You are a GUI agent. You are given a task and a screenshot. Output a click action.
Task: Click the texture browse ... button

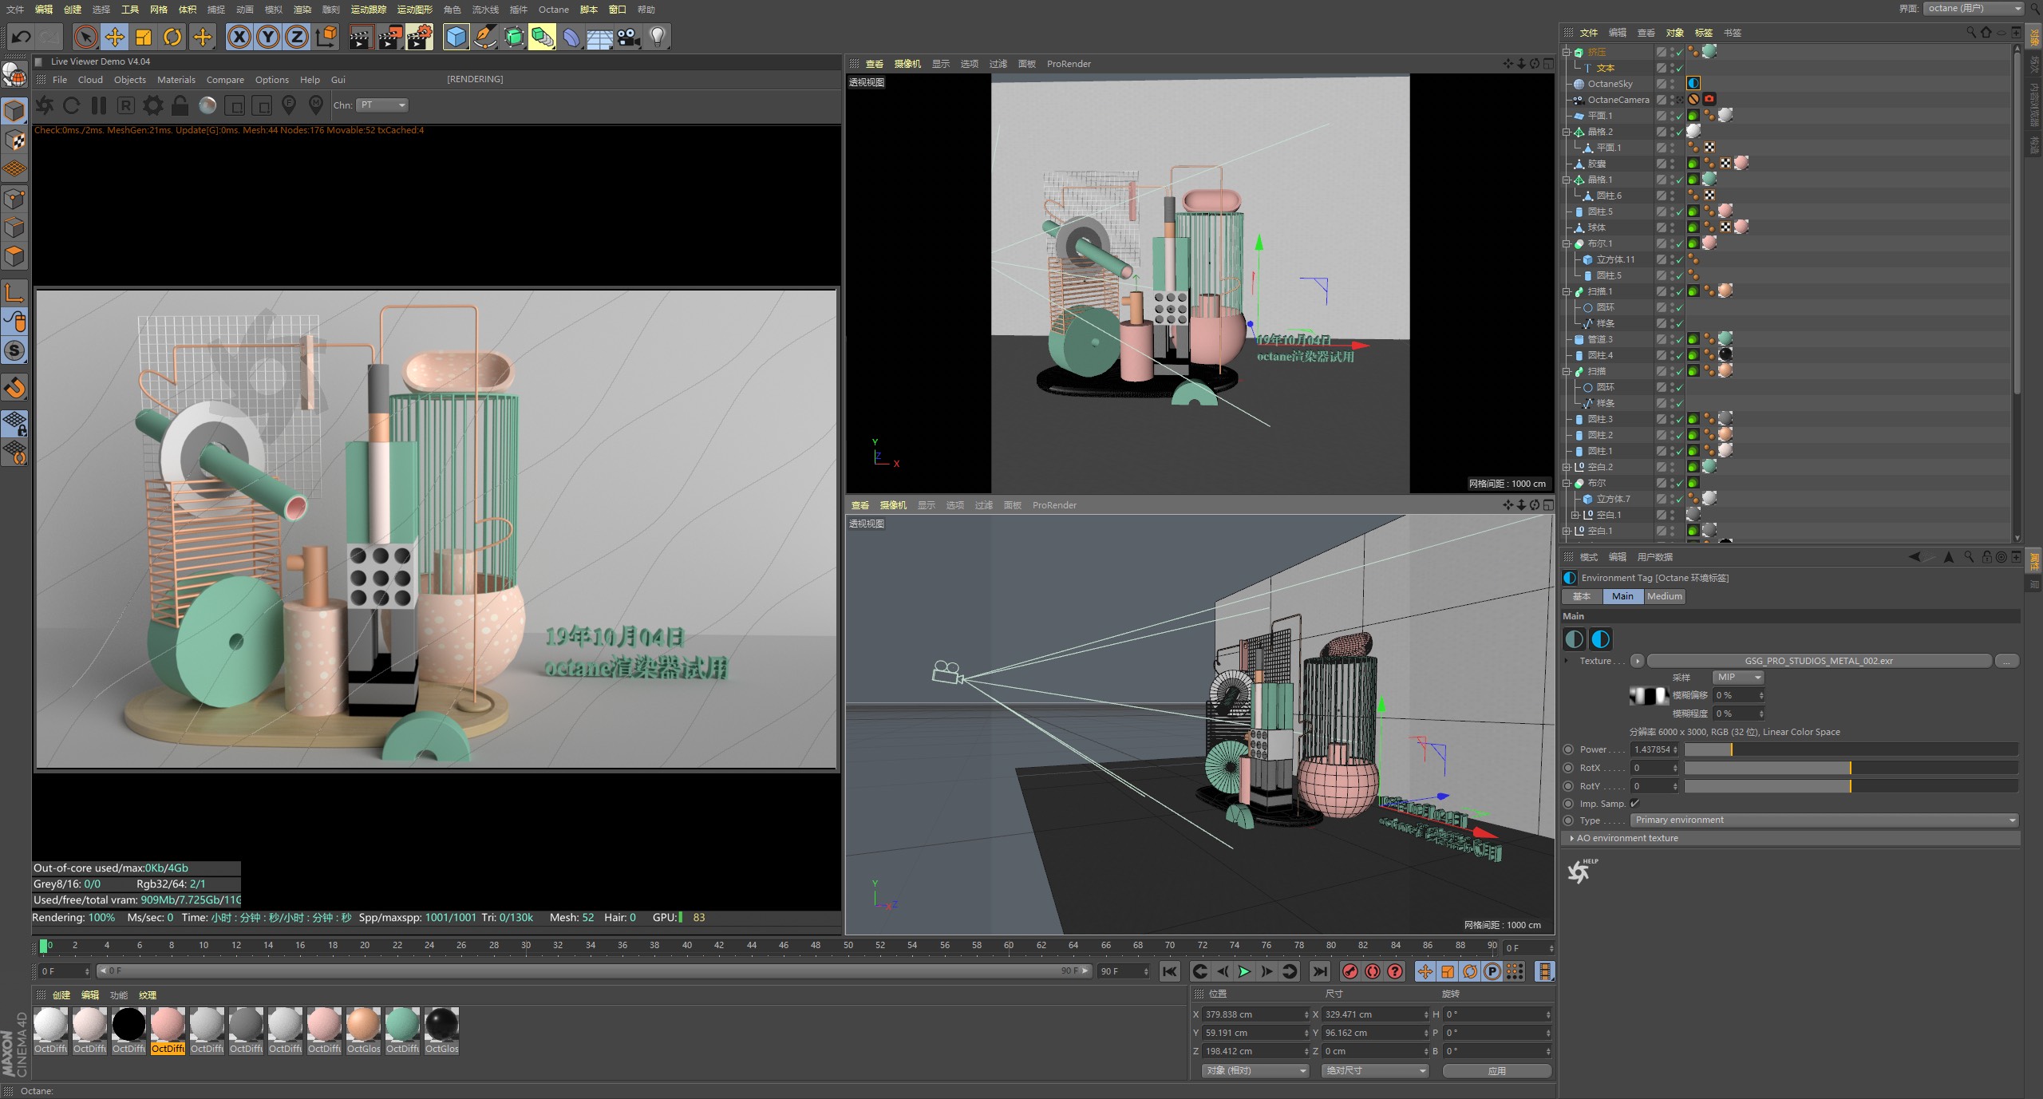2007,661
